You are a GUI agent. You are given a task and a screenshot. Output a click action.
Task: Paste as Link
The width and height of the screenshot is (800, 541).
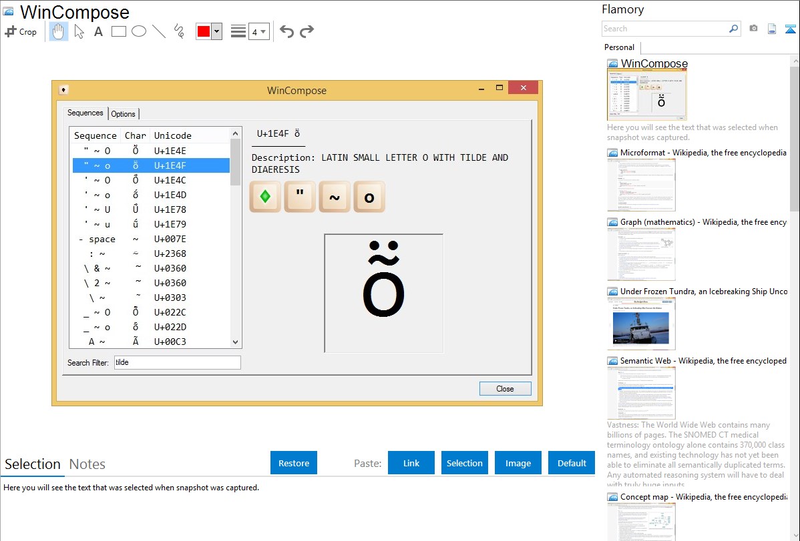click(x=411, y=463)
